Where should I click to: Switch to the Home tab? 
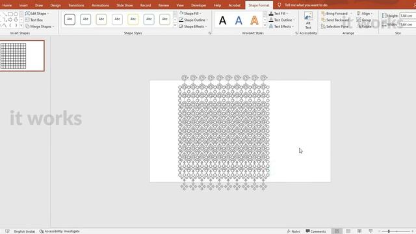pyautogui.click(x=7, y=5)
